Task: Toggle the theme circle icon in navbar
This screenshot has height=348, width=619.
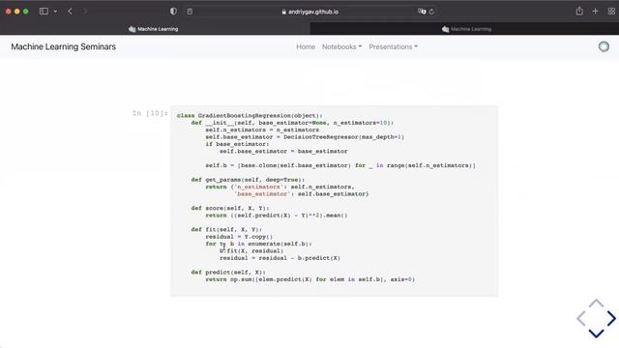Action: 604,46
